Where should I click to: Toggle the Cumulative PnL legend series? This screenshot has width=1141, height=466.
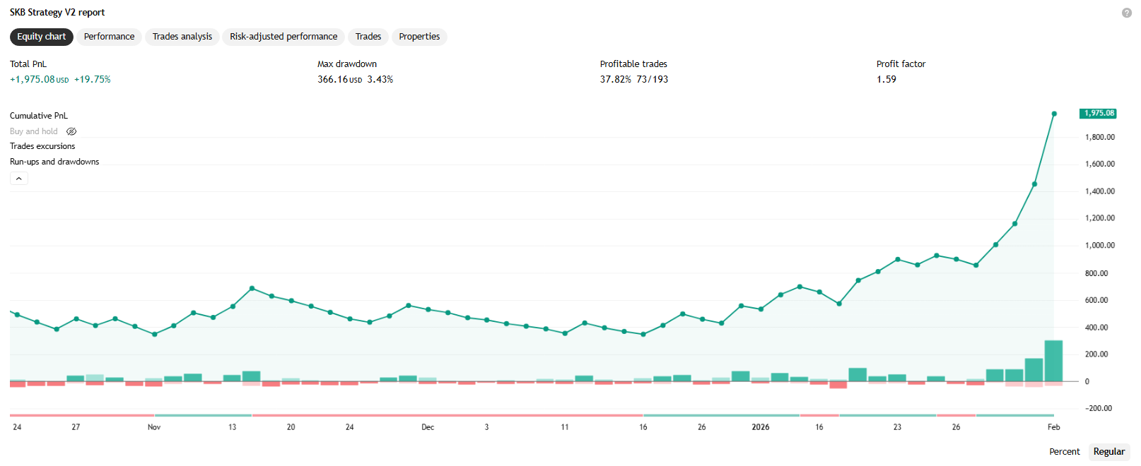(x=39, y=116)
